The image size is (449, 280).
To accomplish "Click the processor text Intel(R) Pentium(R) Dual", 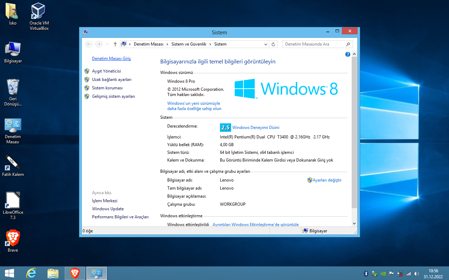I will click(275, 137).
